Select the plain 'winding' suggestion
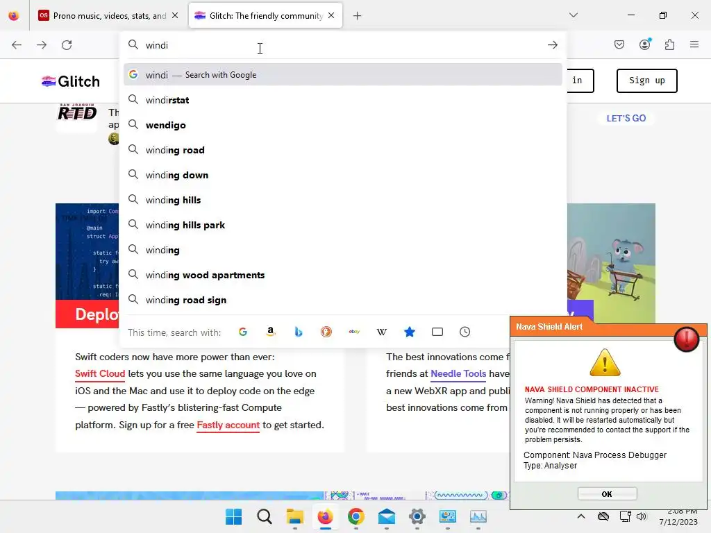Screen dimensions: 711x533 (343, 250)
